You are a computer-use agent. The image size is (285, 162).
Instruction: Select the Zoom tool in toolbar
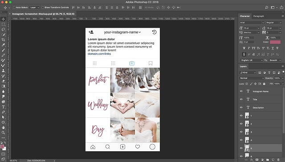pos(3,133)
